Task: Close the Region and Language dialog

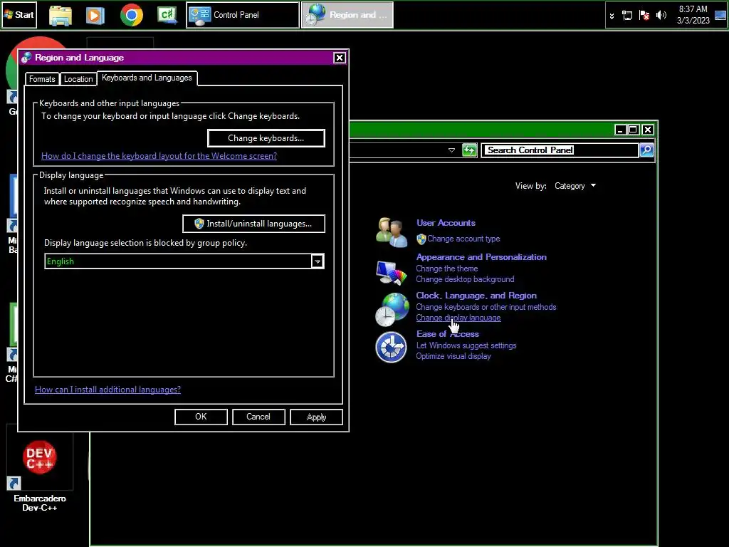Action: (x=340, y=58)
